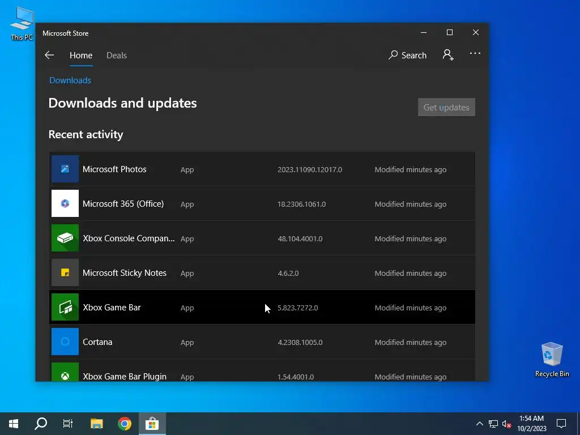Open the network status tray icon
580x435 pixels.
point(493,424)
